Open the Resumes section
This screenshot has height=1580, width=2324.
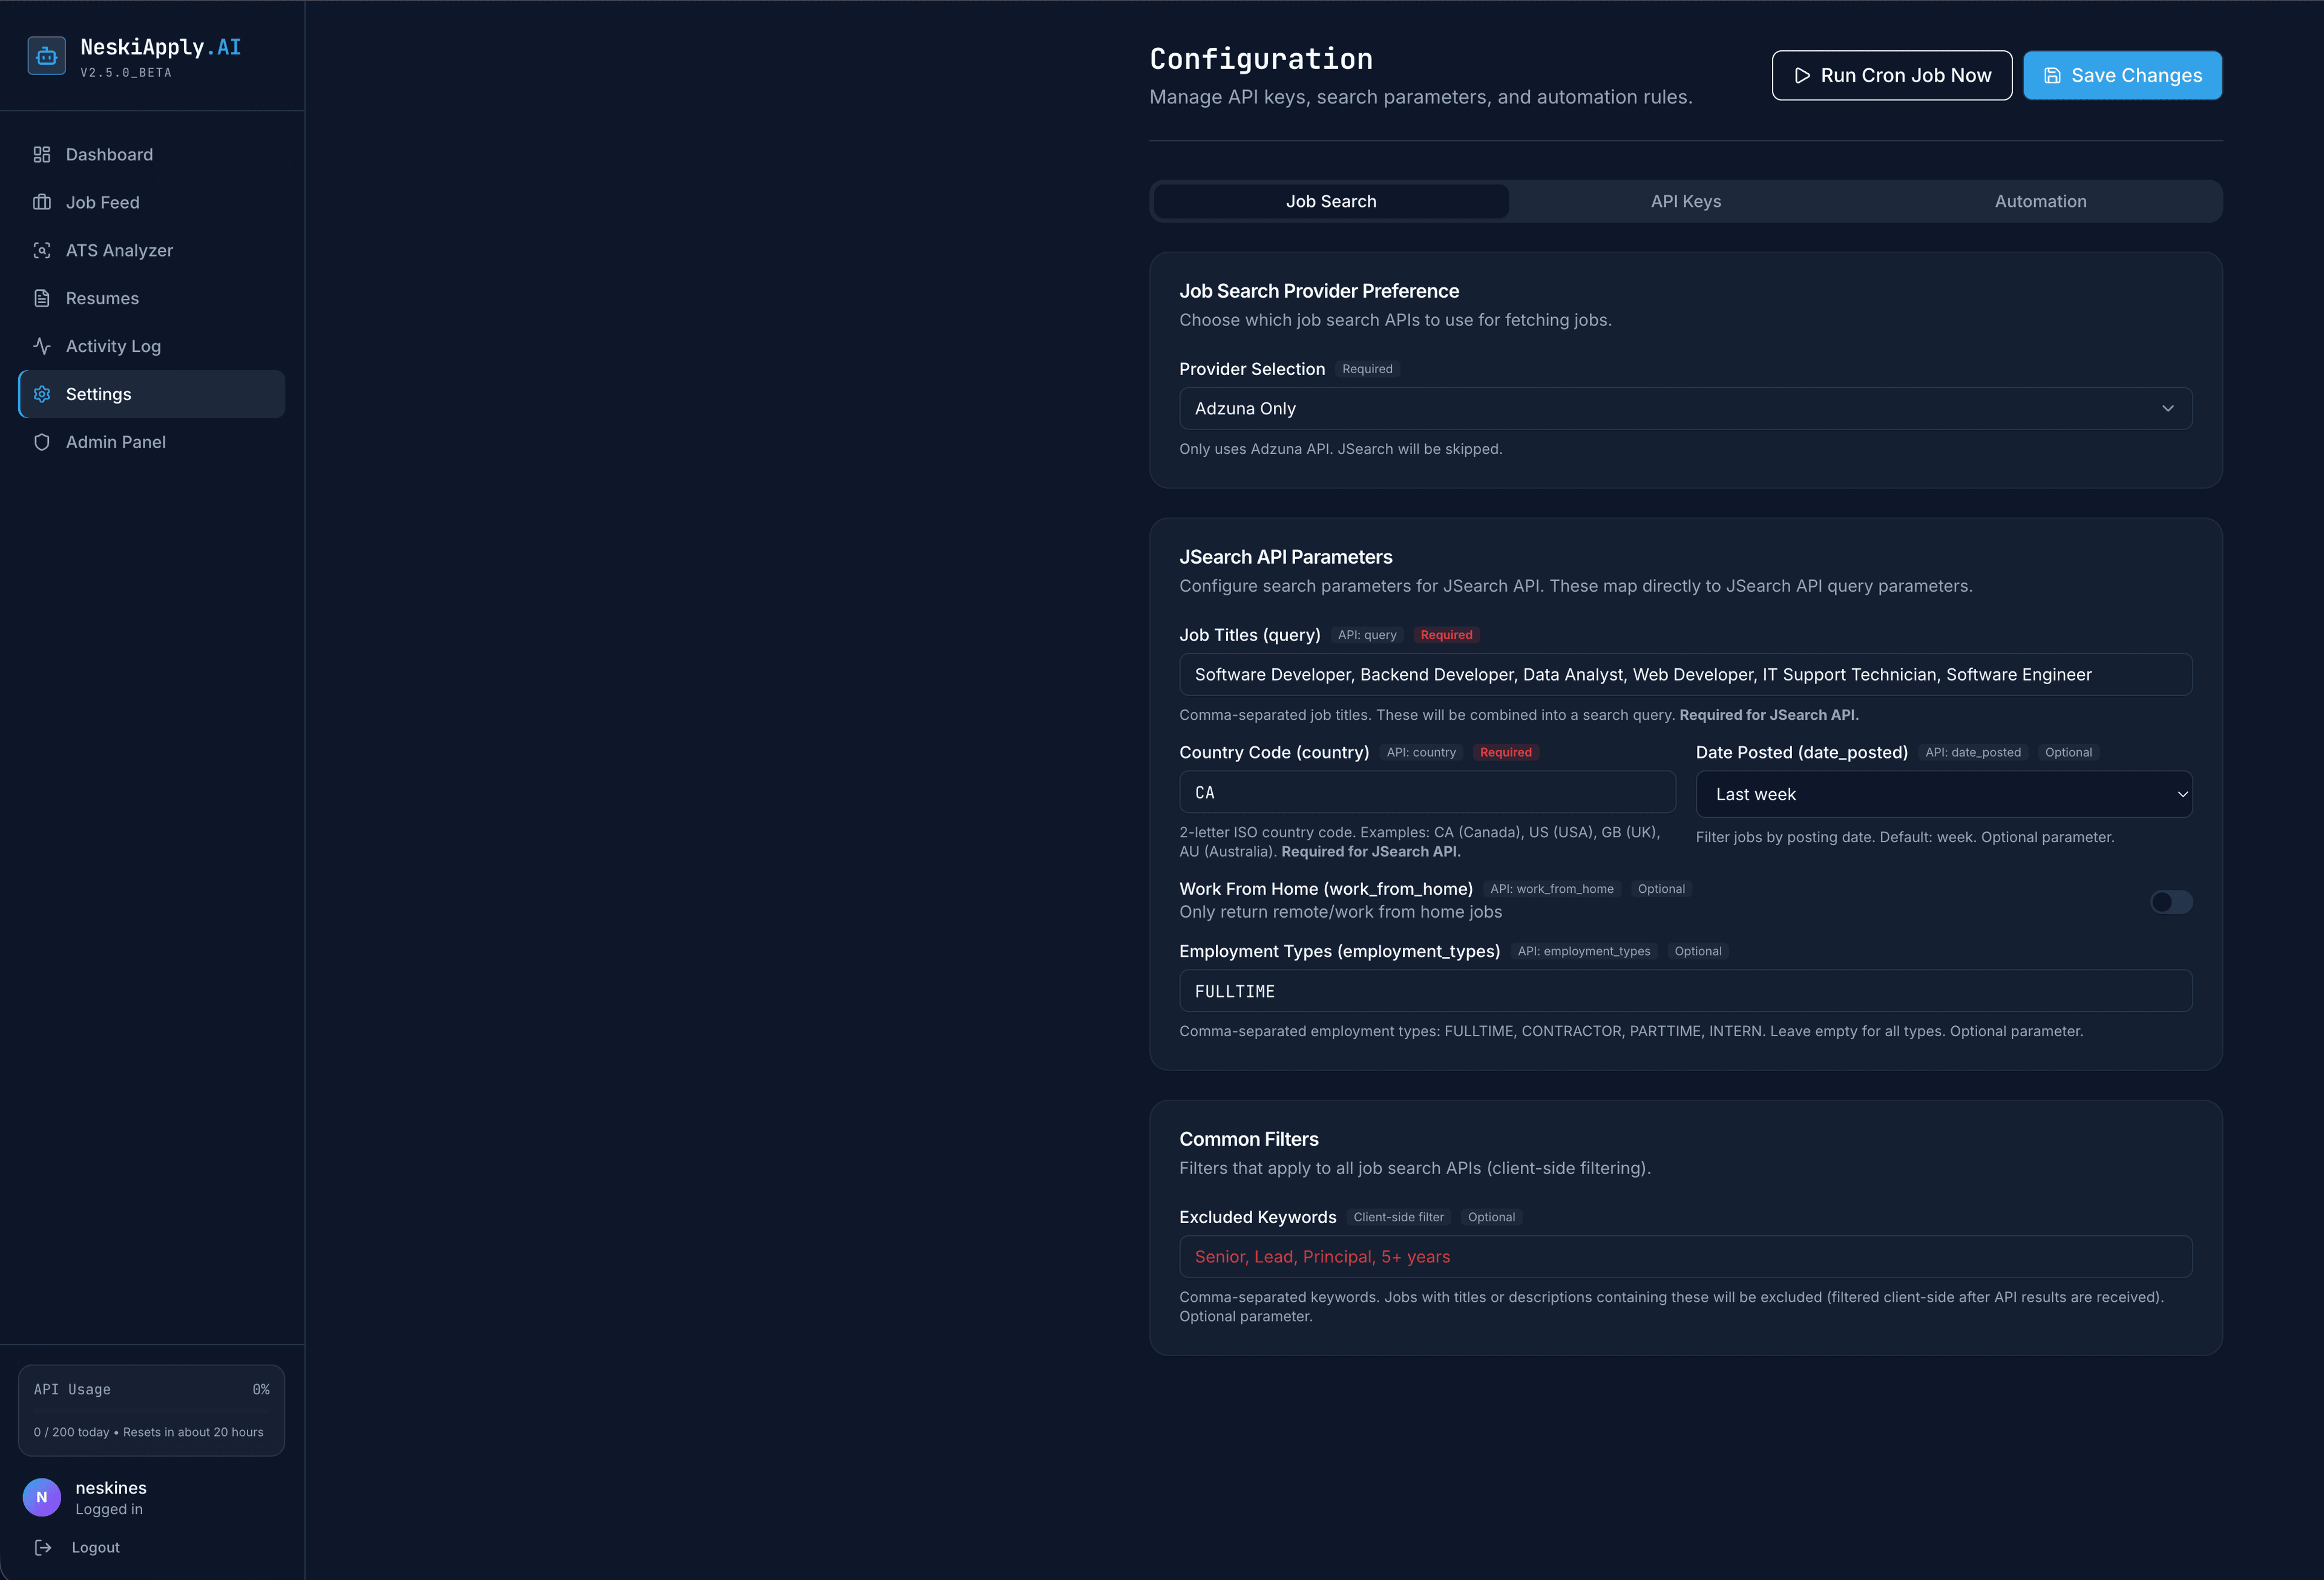click(102, 298)
